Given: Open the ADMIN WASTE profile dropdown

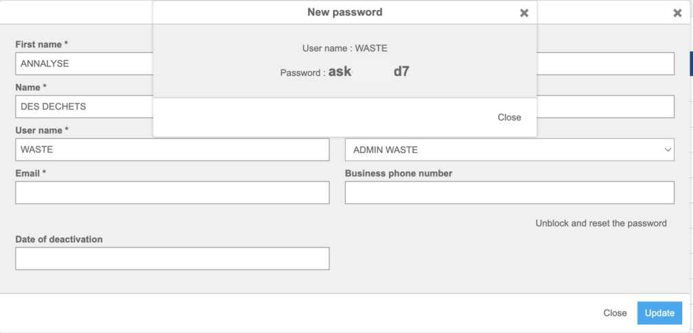Looking at the screenshot, I should click(510, 150).
